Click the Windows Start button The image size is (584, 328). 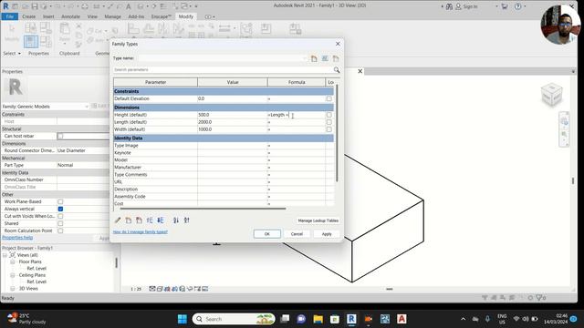point(182,319)
